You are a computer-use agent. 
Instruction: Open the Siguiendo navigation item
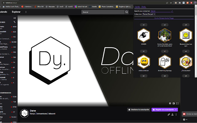3,12
